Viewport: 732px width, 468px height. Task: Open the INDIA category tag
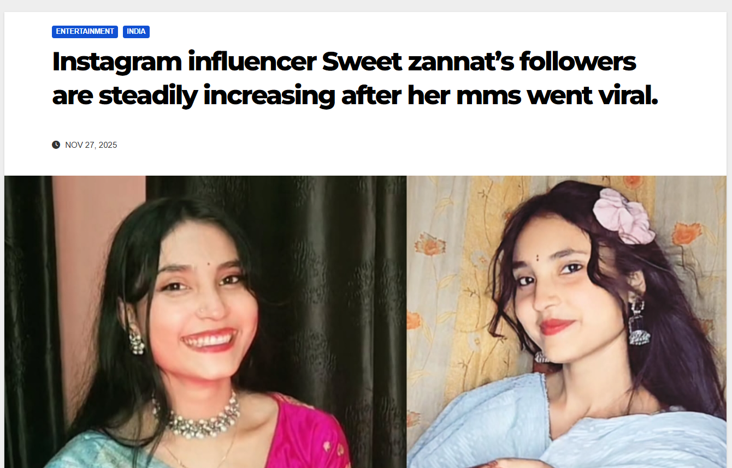[x=136, y=32]
